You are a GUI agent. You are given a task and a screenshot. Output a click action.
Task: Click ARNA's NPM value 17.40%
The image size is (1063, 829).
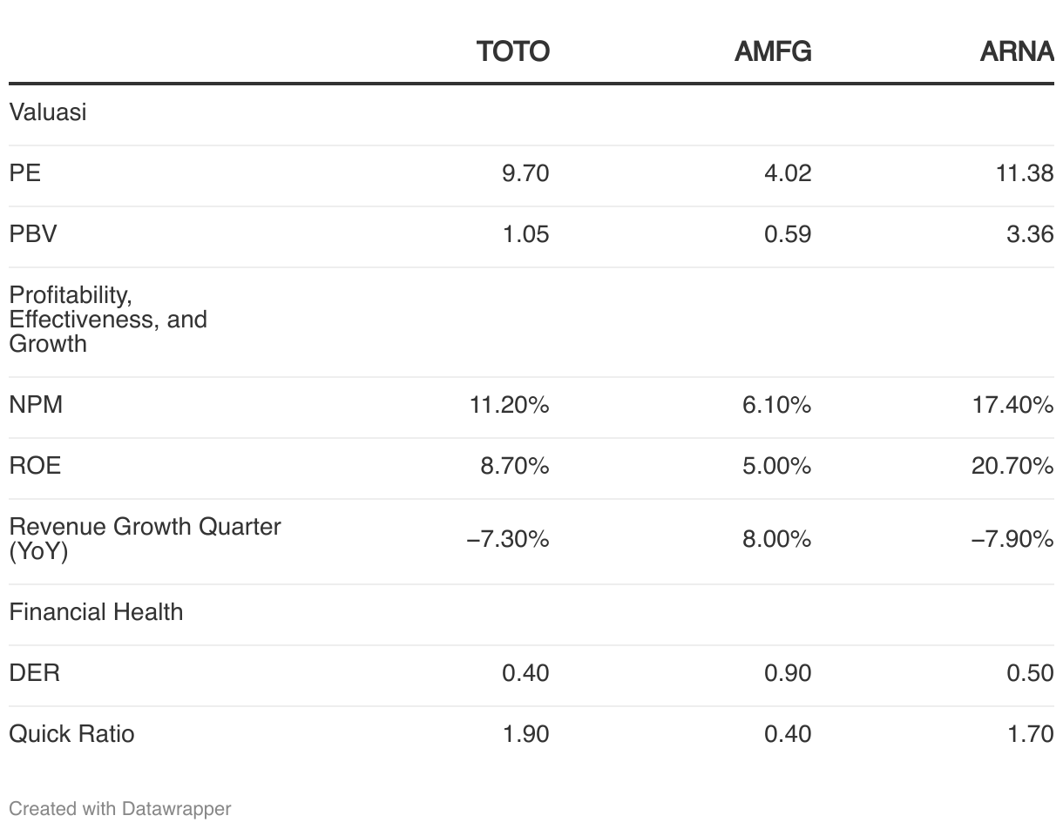[x=1012, y=405]
